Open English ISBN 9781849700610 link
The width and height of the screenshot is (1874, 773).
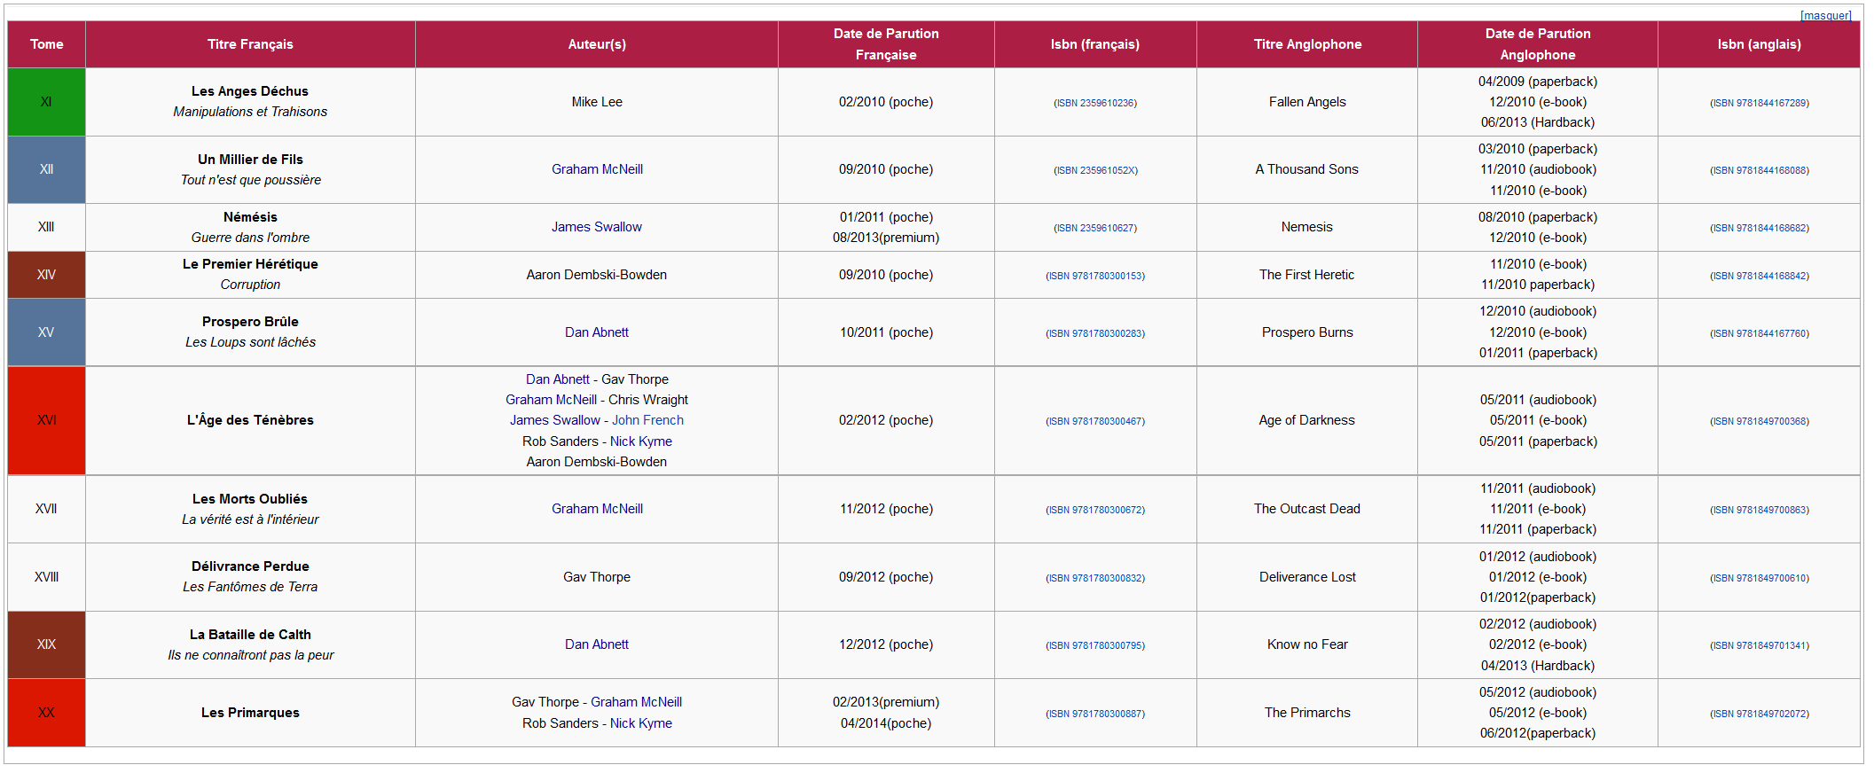(1760, 578)
